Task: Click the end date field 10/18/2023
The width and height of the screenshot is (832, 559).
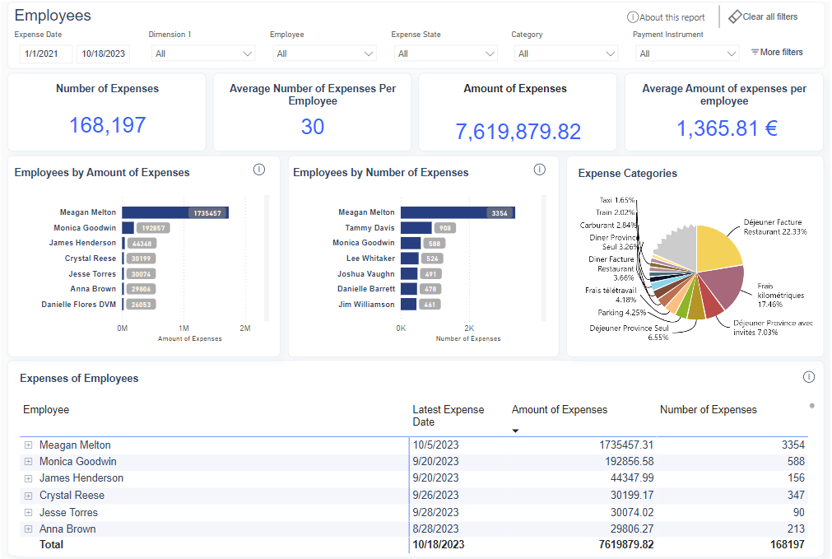Action: (x=104, y=54)
